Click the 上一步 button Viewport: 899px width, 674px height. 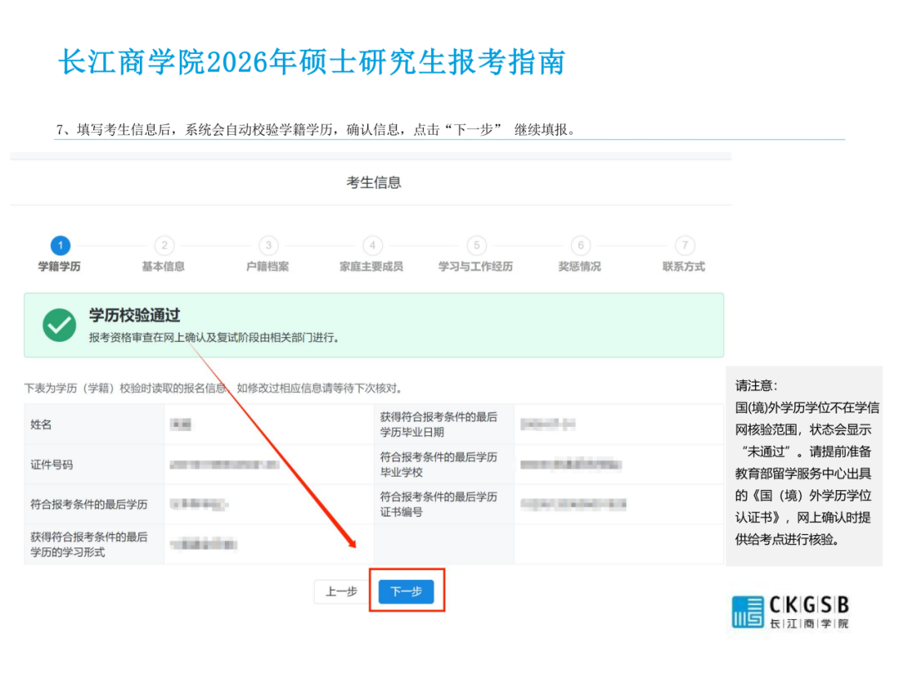click(x=340, y=592)
